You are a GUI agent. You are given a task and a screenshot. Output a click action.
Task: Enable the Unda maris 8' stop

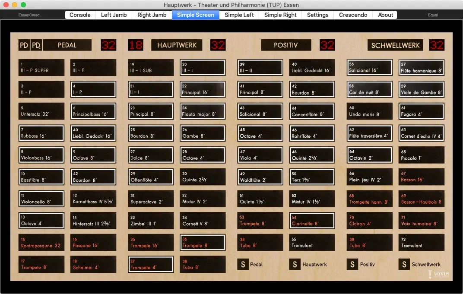370,111
